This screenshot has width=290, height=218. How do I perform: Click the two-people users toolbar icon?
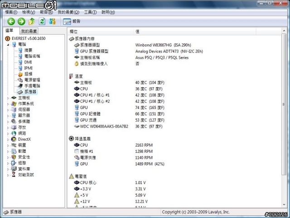point(53,21)
